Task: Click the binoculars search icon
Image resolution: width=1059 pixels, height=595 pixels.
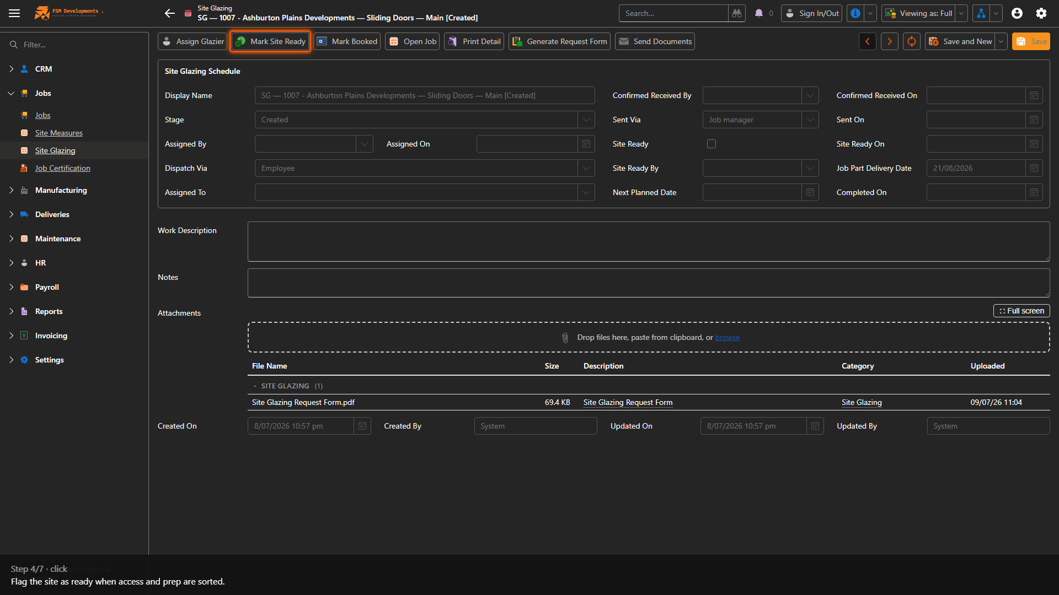Action: coord(737,13)
